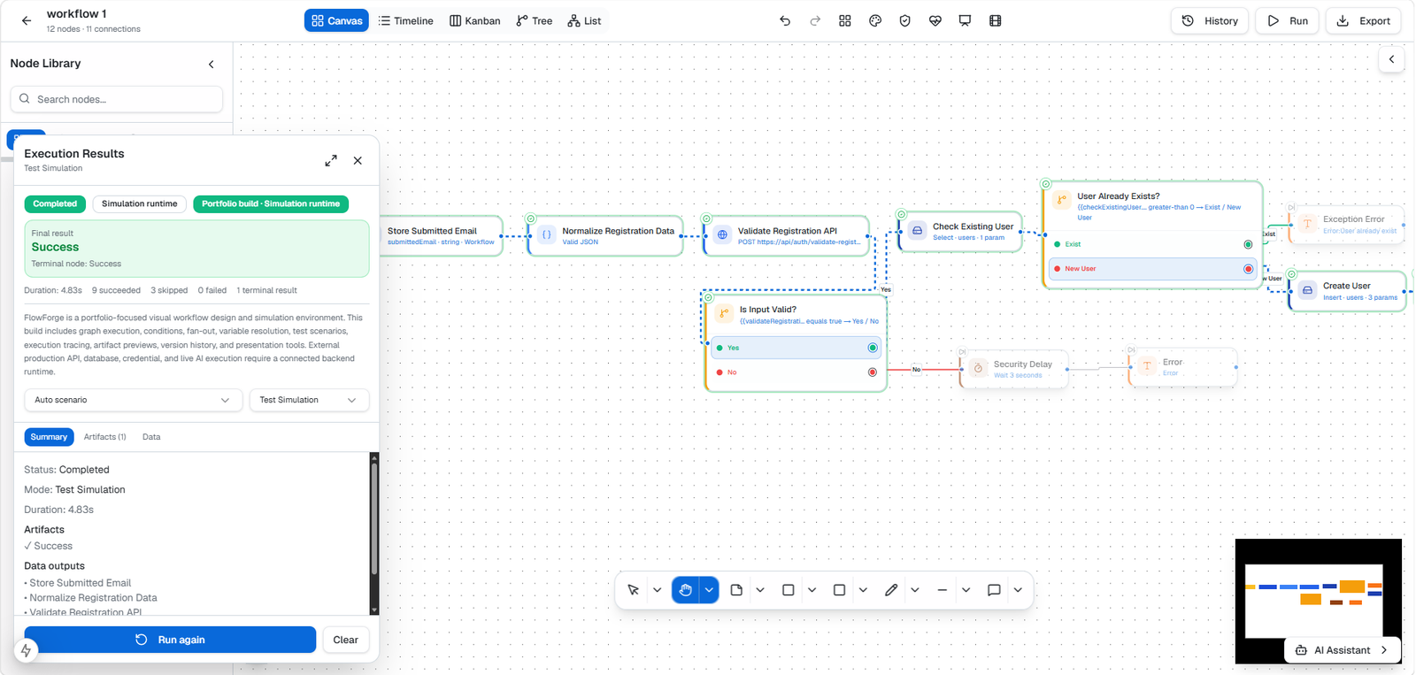1416x675 pixels.
Task: Click the Yes output port of Is Input Valid
Action: 873,348
